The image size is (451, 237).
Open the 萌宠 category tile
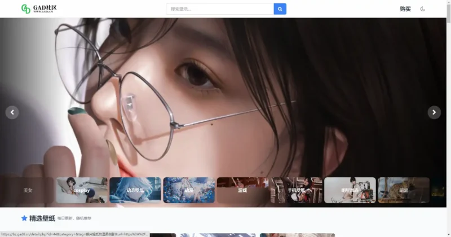point(404,190)
